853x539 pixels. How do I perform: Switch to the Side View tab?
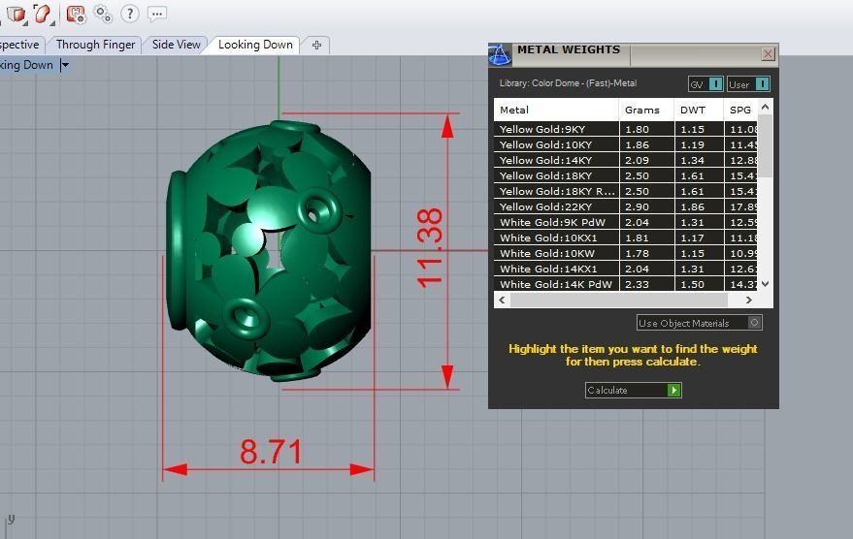177,45
